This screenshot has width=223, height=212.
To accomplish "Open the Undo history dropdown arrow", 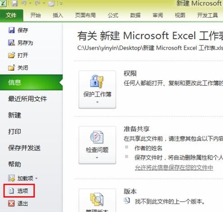I will coord(30,4).
